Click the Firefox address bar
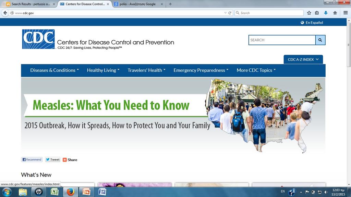Viewport: 351px width, 197px height. [121, 13]
